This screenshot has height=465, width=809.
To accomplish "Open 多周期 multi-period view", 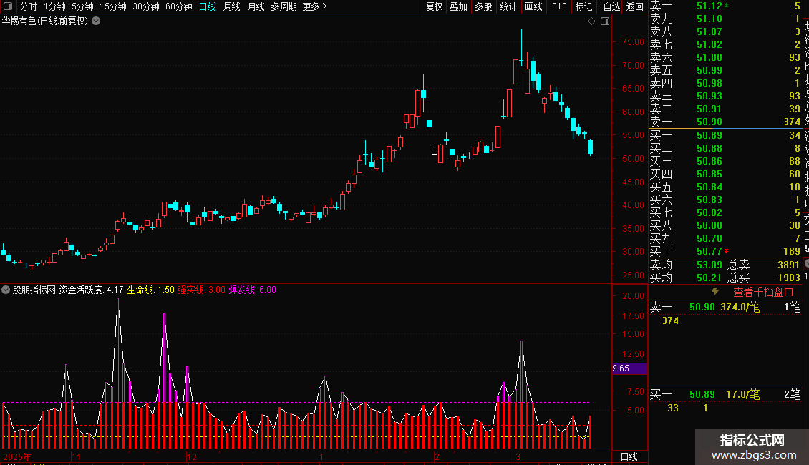I will click(x=284, y=6).
